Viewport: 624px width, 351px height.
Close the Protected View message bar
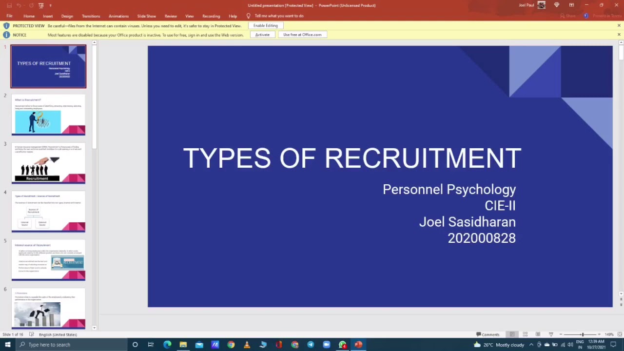[619, 25]
